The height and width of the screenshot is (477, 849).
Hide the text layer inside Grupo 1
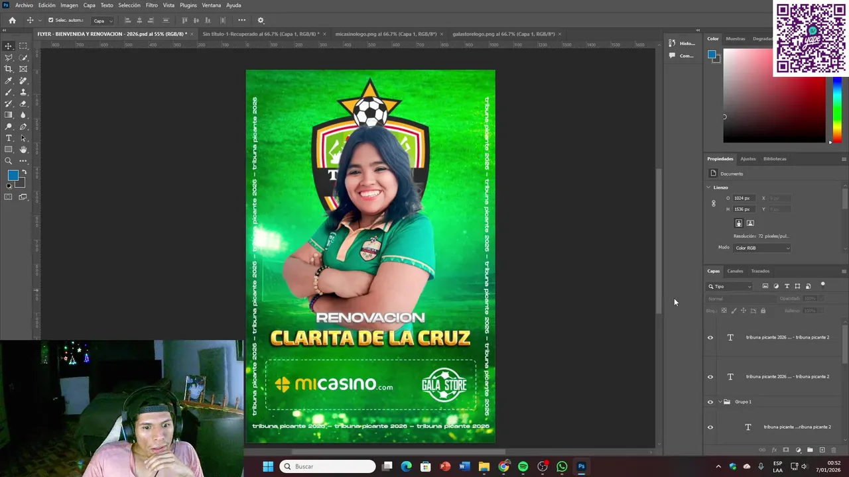[x=710, y=427]
